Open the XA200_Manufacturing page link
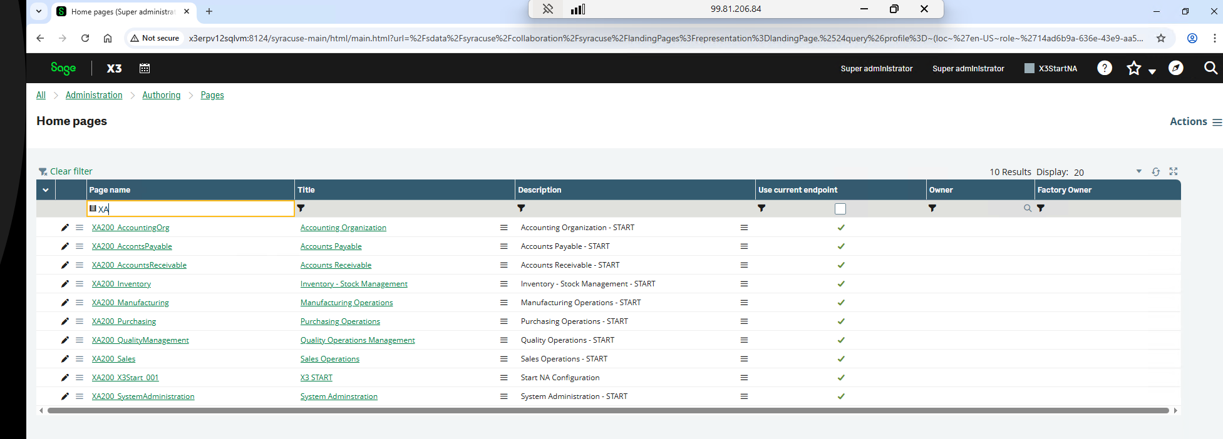Image resolution: width=1223 pixels, height=439 pixels. coord(130,303)
